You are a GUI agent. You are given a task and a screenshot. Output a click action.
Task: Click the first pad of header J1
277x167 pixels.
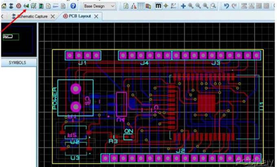click(70, 56)
